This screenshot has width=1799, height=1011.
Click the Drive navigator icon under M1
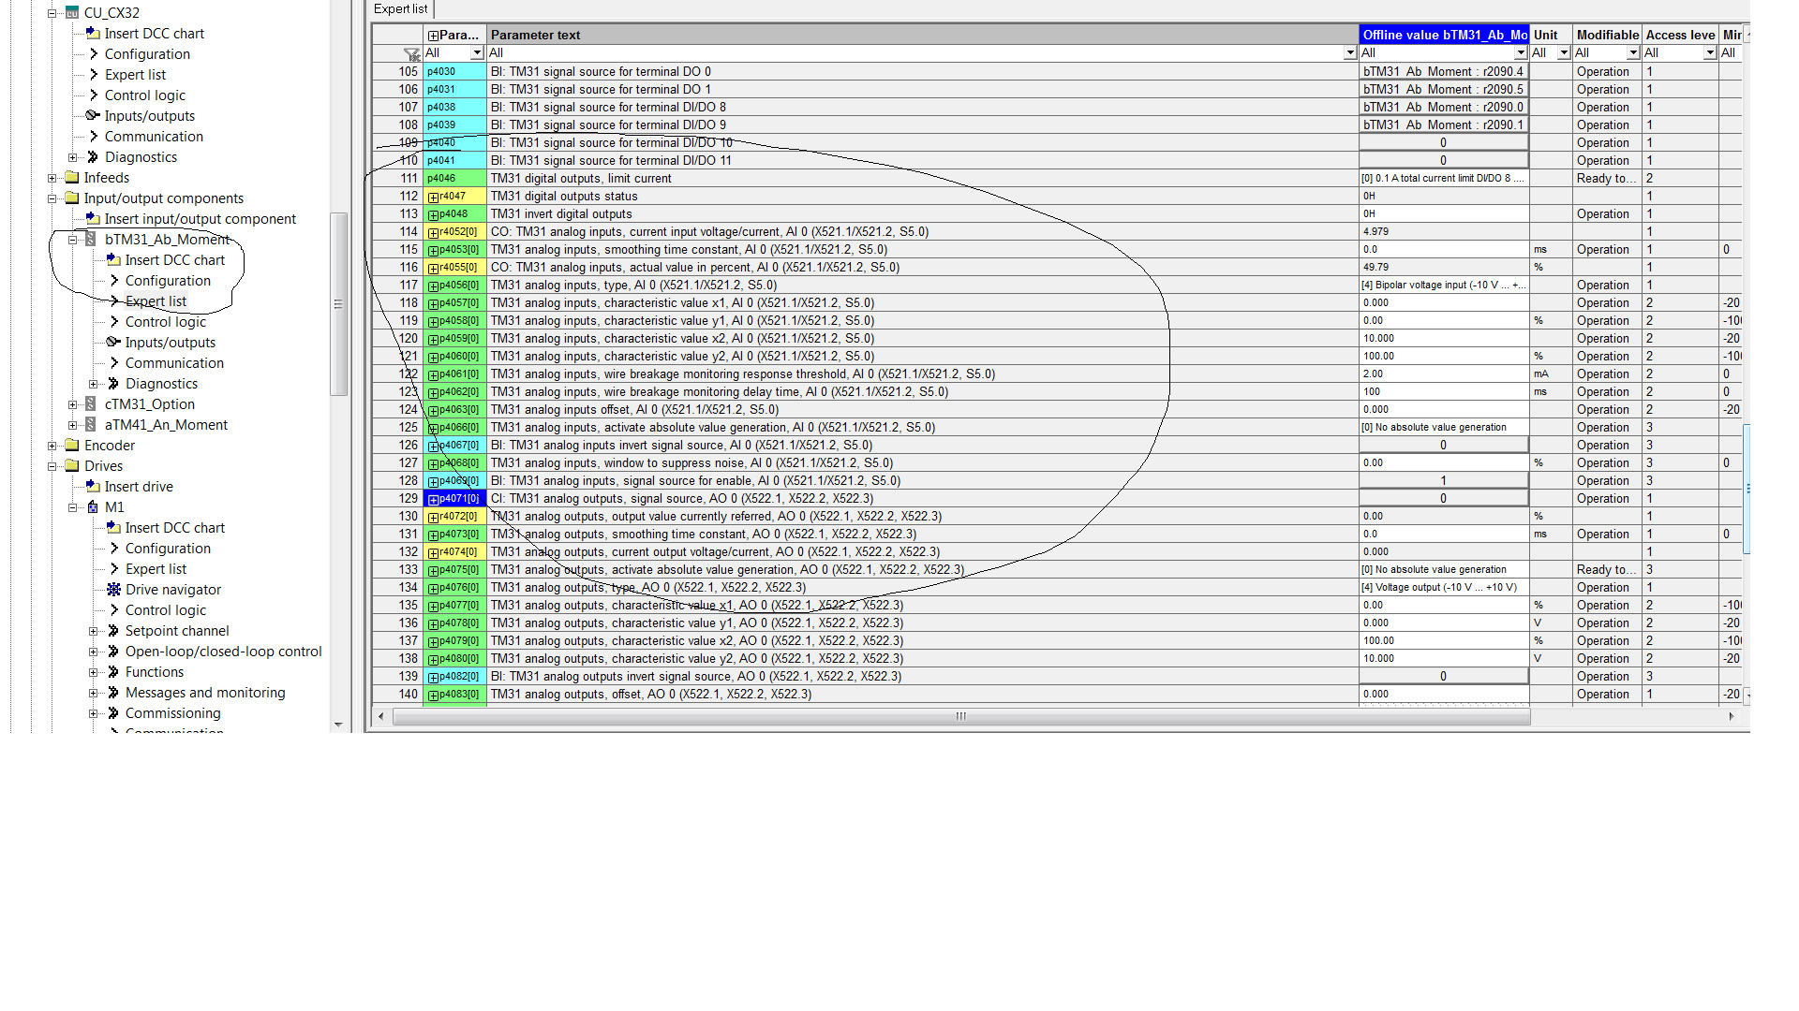pos(113,590)
